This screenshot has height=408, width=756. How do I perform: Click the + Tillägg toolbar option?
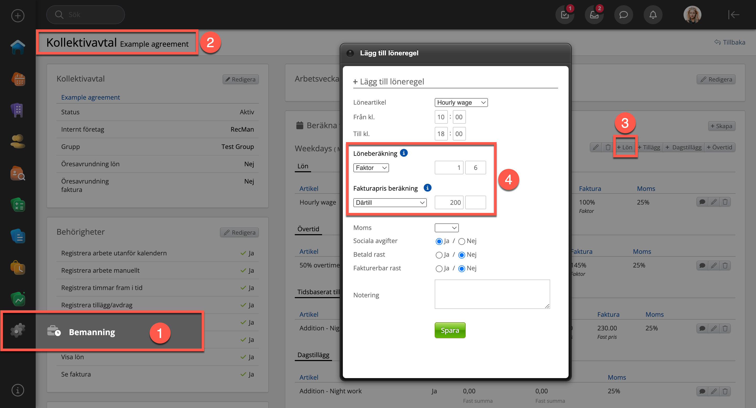[x=649, y=147]
